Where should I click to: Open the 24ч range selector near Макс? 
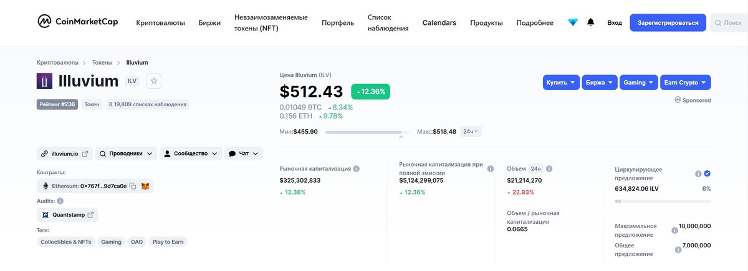471,132
